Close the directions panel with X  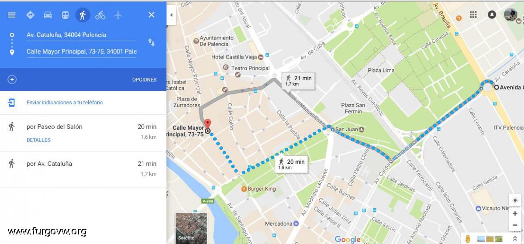[152, 15]
